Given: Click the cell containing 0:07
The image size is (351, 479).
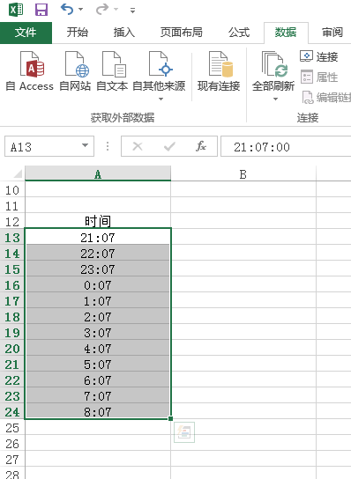Looking at the screenshot, I should pyautogui.click(x=98, y=284).
